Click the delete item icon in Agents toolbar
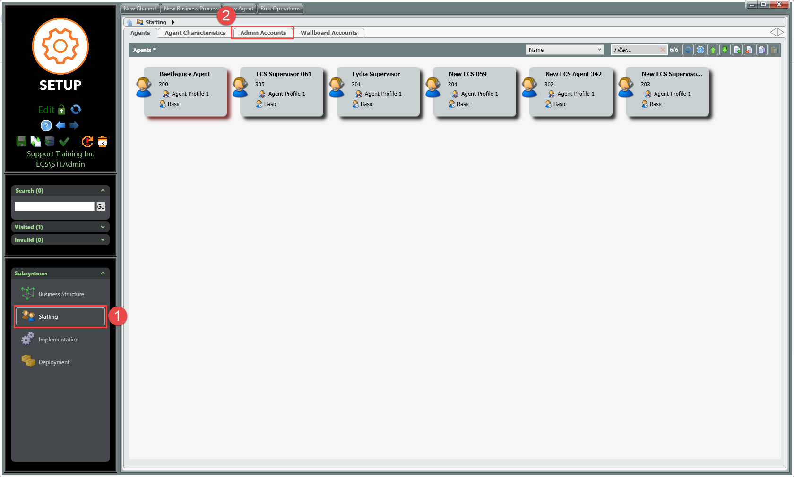Viewport: 794px width, 477px height. [749, 50]
